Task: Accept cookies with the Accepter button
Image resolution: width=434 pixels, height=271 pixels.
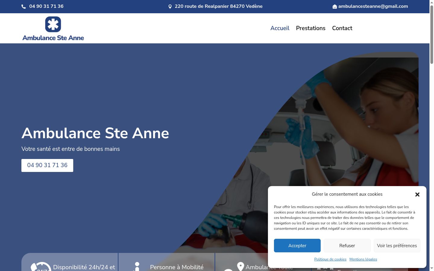Action: pyautogui.click(x=297, y=246)
